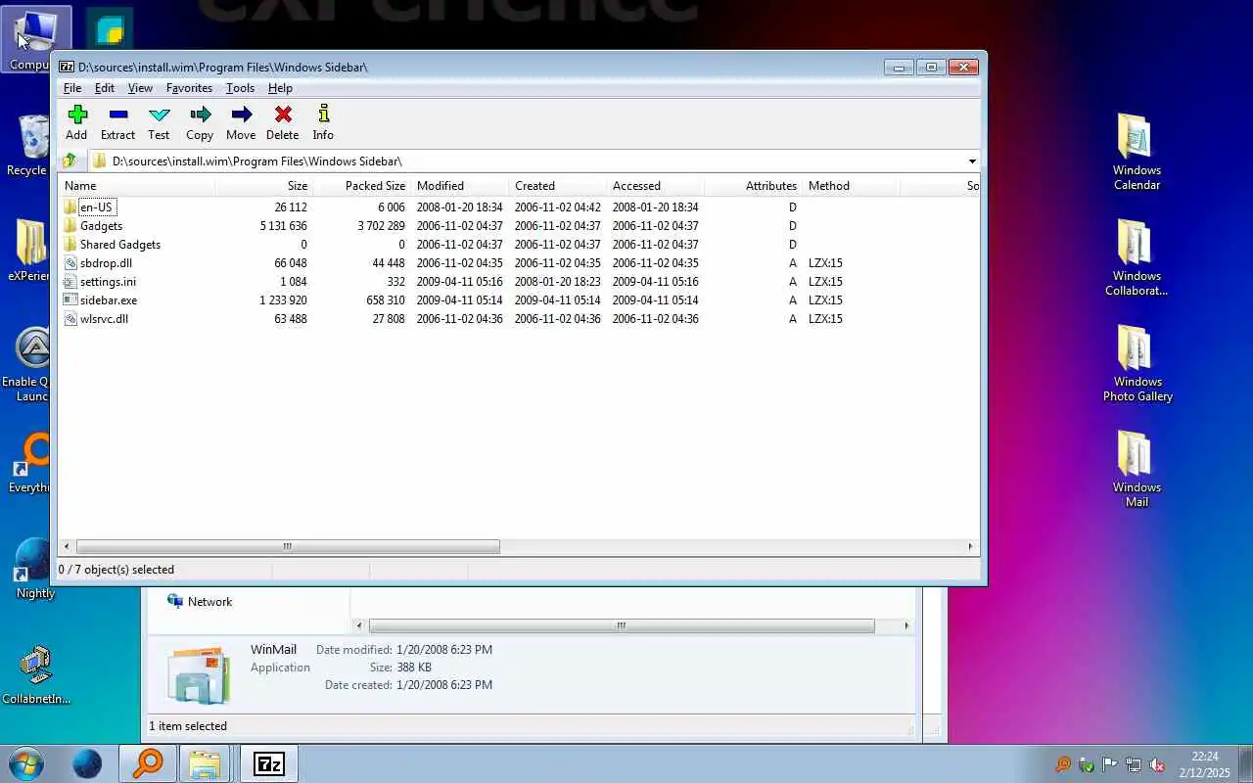Extract files with the Extract toolbar icon
The height and width of the screenshot is (783, 1253).
(118, 115)
